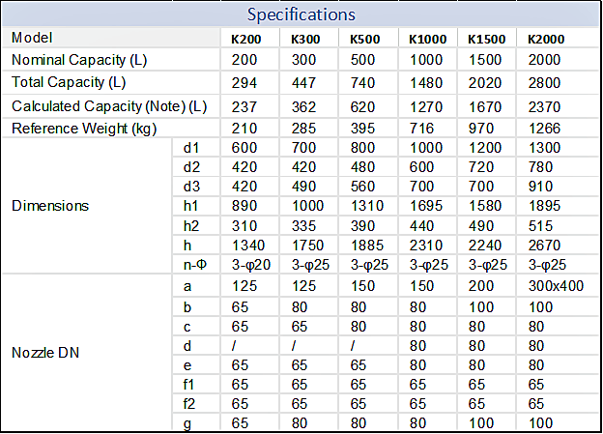
Task: Click K300 total capacity value 447
Action: [x=303, y=83]
